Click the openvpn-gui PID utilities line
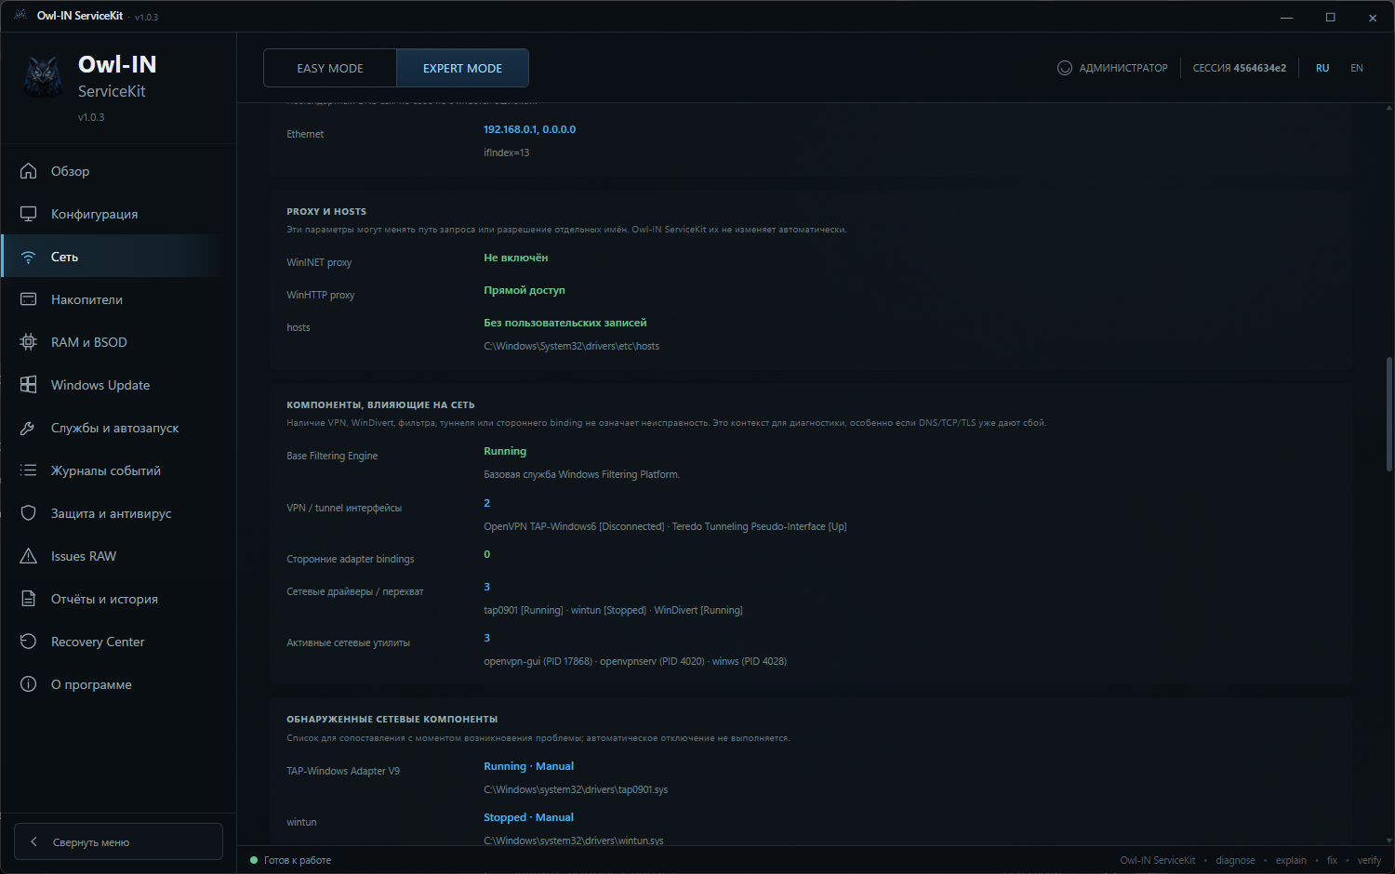Screen dimensions: 1395x874 (x=635, y=661)
